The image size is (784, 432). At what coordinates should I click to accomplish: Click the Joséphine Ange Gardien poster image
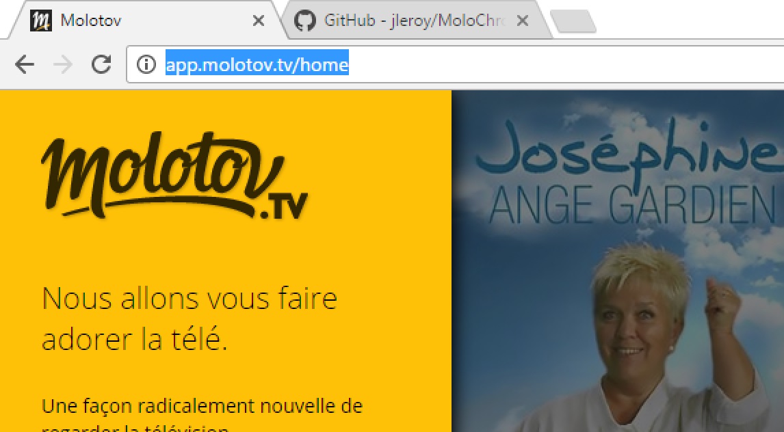[x=618, y=260]
